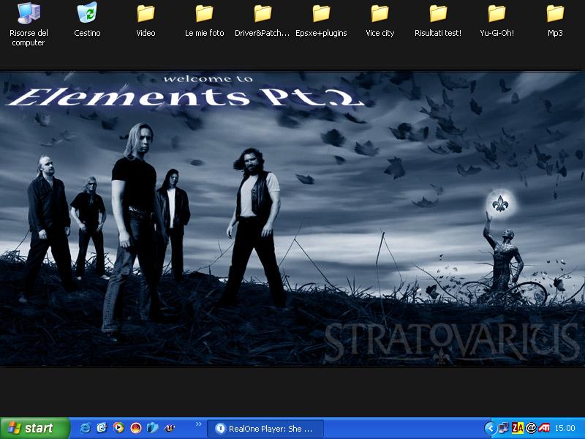Image resolution: width=585 pixels, height=439 pixels.
Task: Open Risorse del computer desktop icon
Action: (29, 14)
